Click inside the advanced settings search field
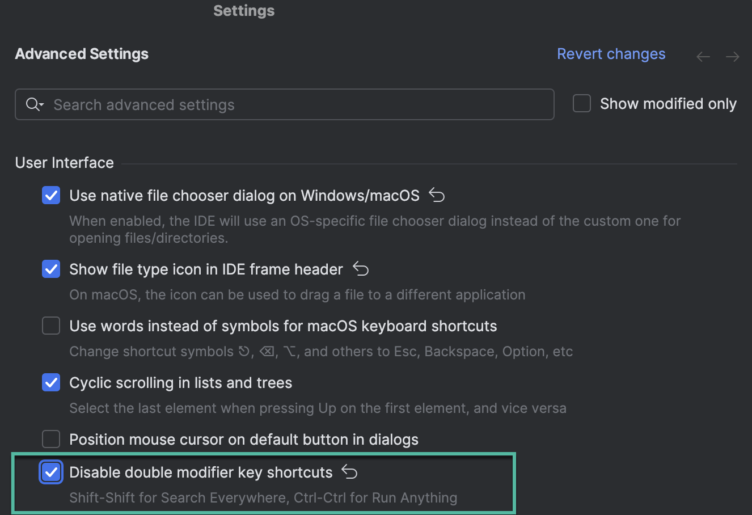This screenshot has width=752, height=515. click(x=284, y=104)
